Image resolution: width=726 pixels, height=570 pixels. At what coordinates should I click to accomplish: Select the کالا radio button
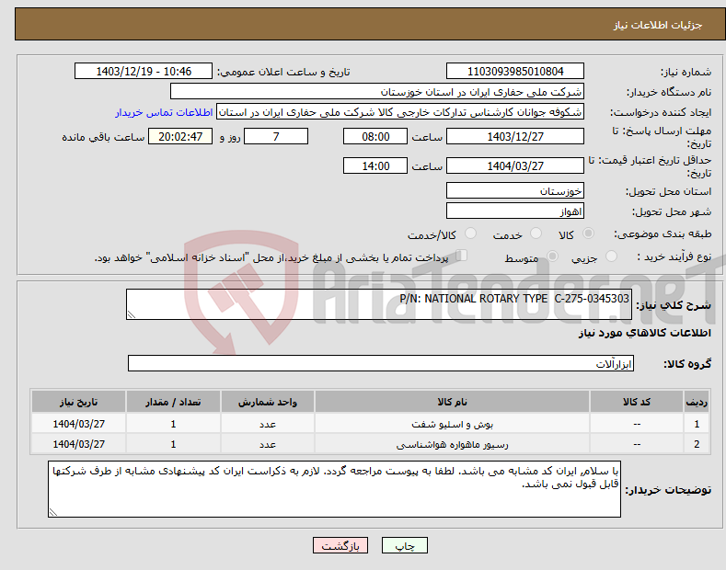pyautogui.click(x=588, y=234)
